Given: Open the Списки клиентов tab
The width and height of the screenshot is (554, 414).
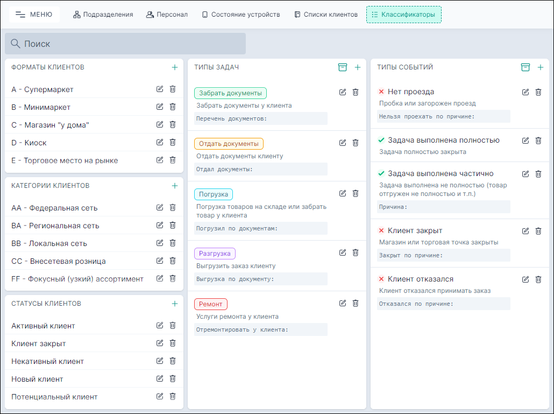Looking at the screenshot, I should point(326,15).
